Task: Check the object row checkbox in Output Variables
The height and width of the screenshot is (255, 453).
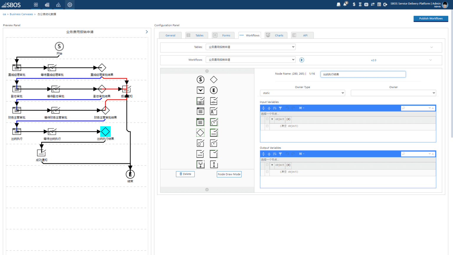Action: coord(267,165)
